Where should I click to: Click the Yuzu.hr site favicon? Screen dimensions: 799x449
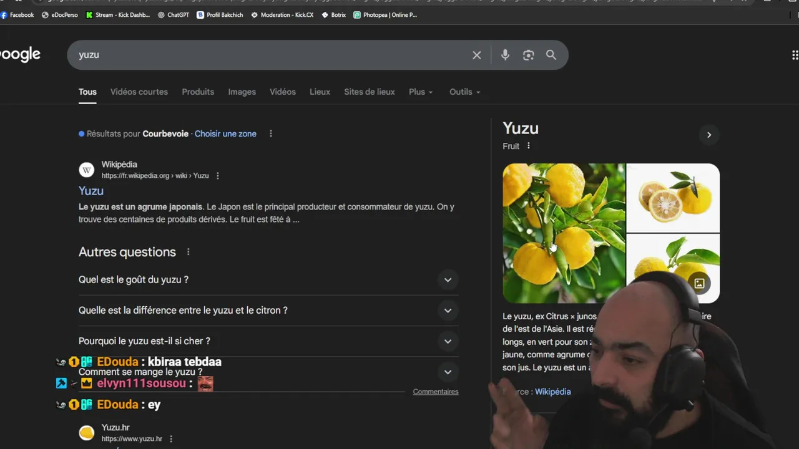coord(87,432)
